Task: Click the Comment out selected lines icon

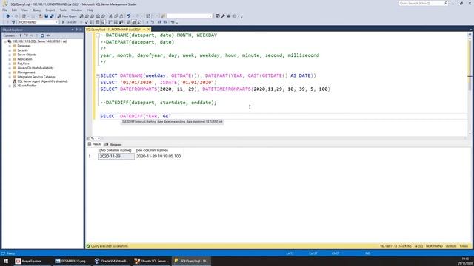Action: point(147,22)
